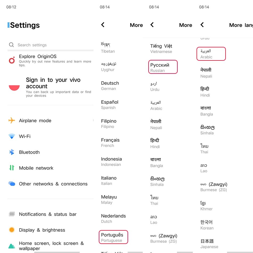The image size is (253, 253).
Task: Open Wi-Fi settings via its icon
Action: (12, 136)
